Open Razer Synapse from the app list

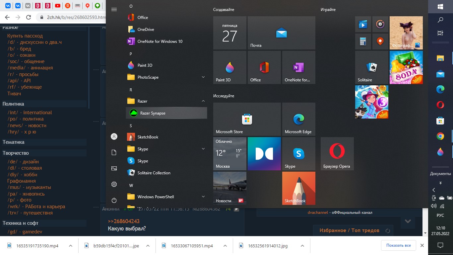coord(166,113)
